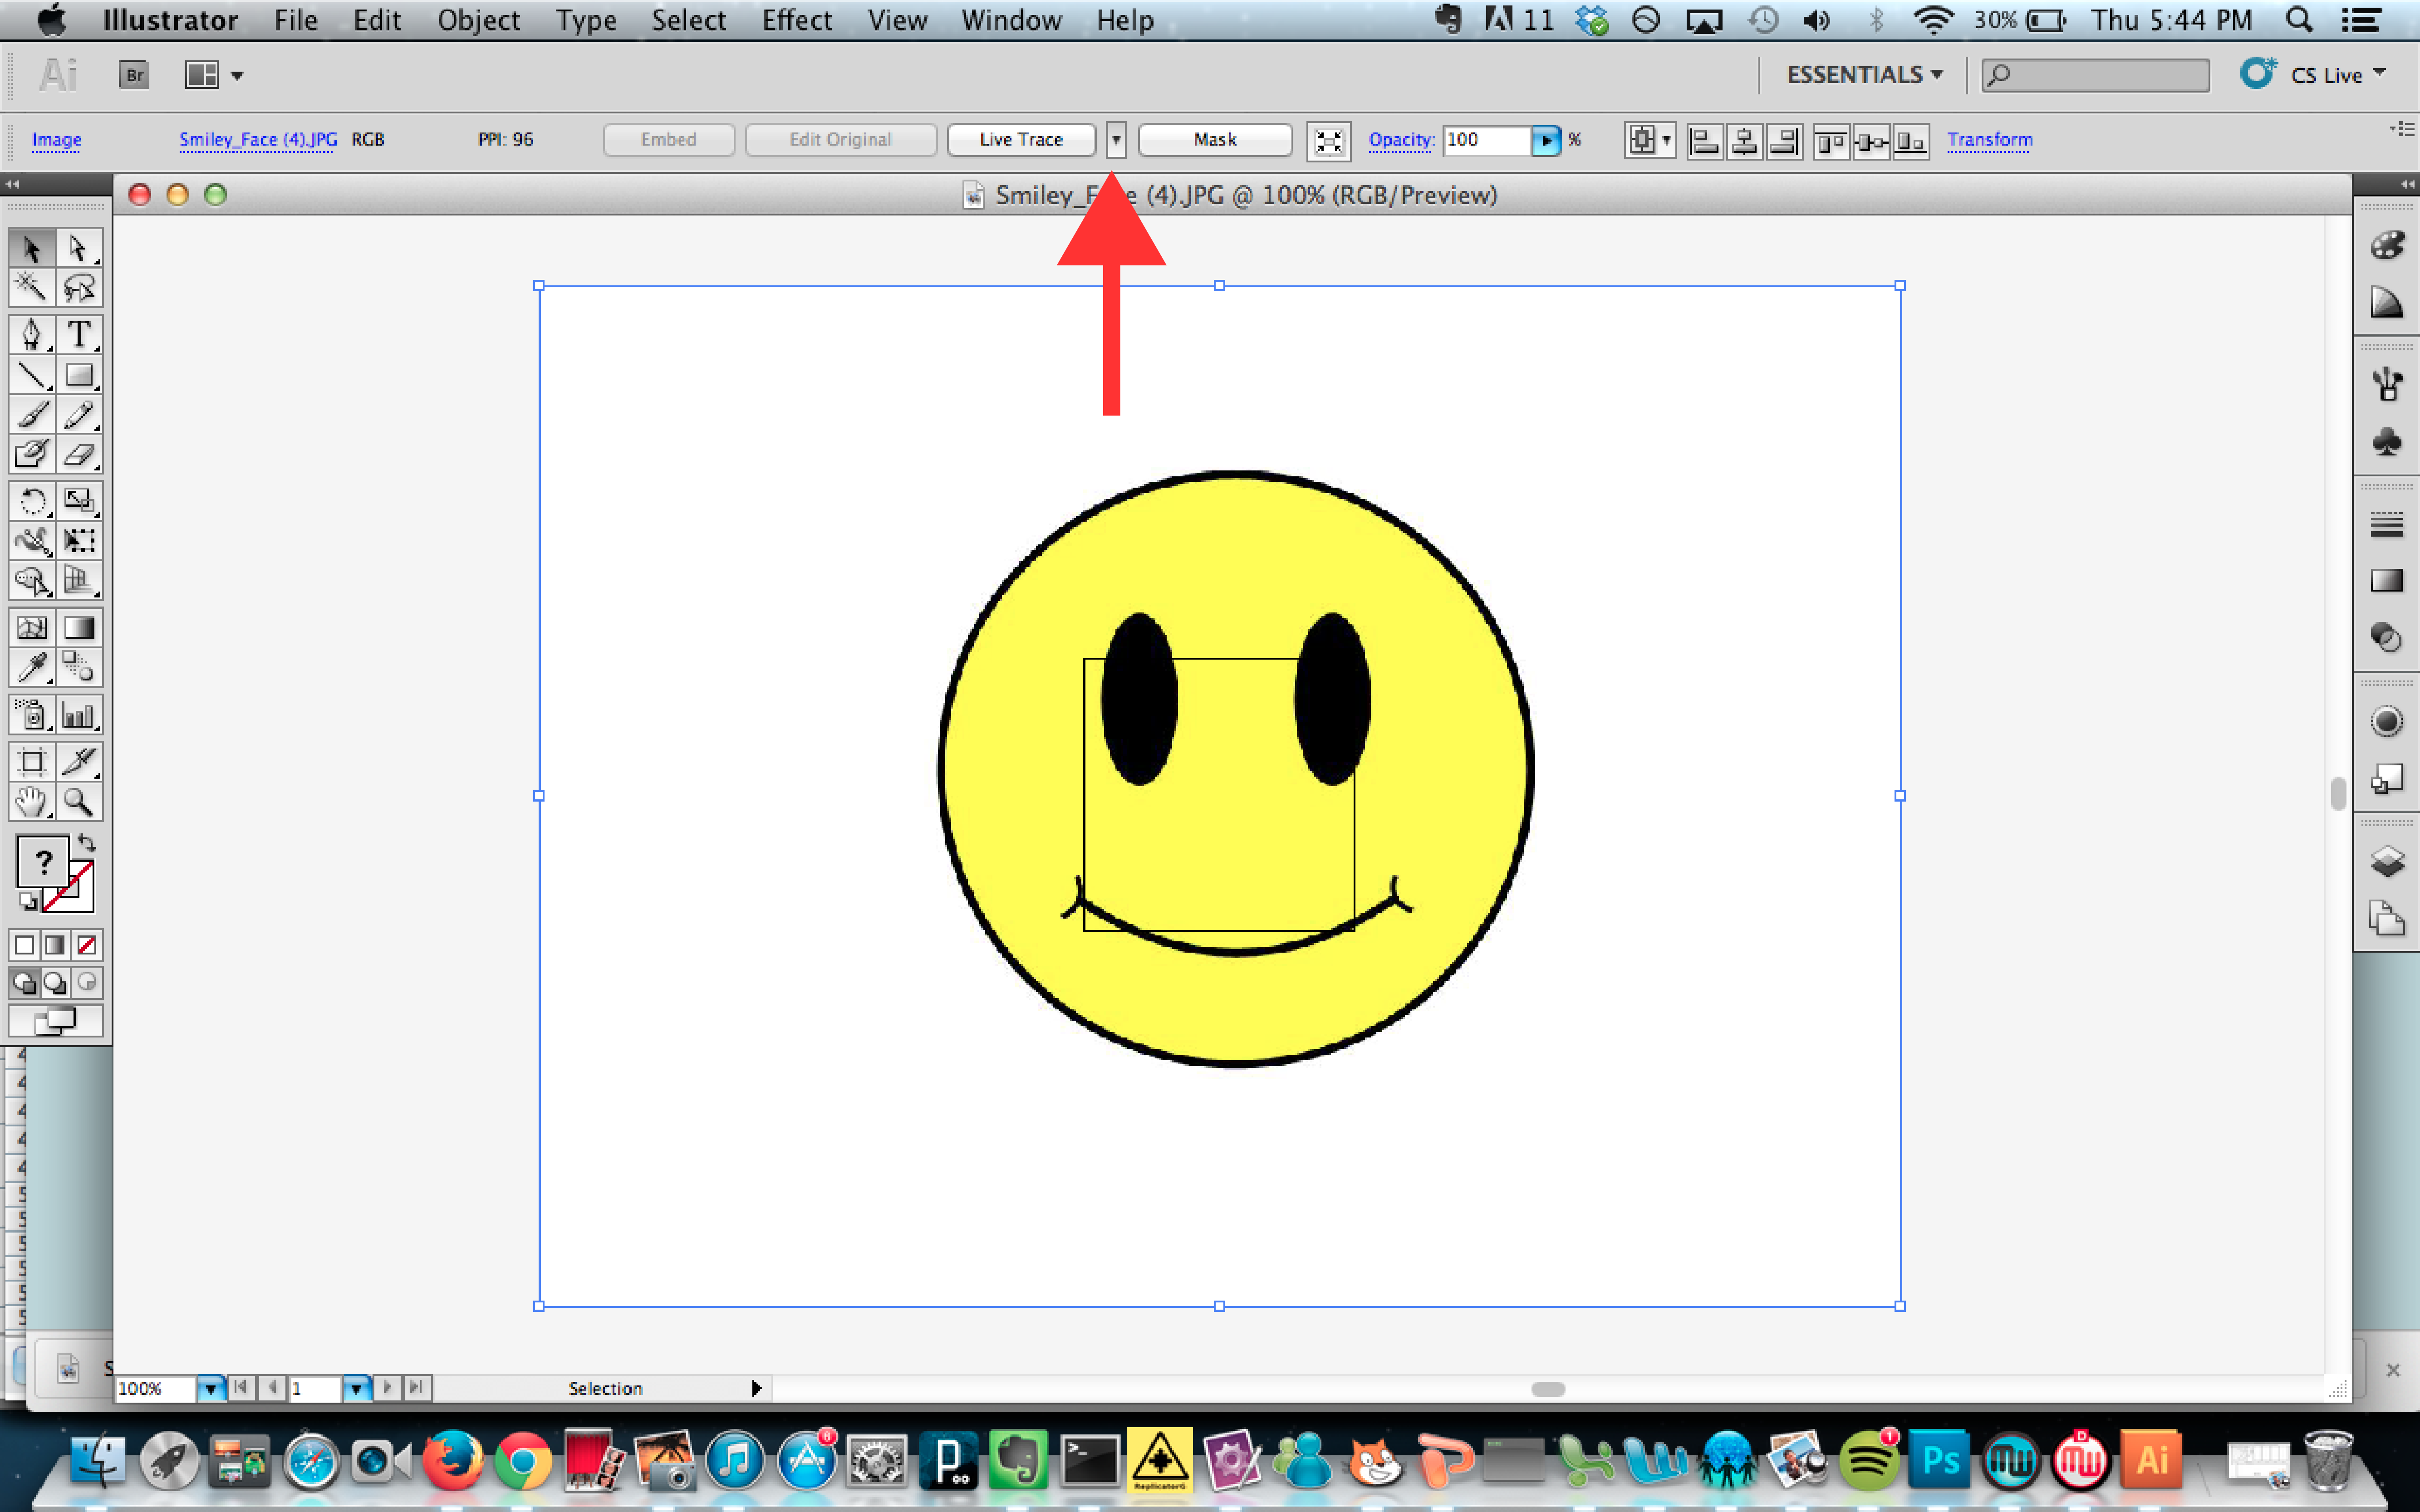This screenshot has width=2420, height=1512.
Task: Swap the fill and stroke colors
Action: [88, 843]
